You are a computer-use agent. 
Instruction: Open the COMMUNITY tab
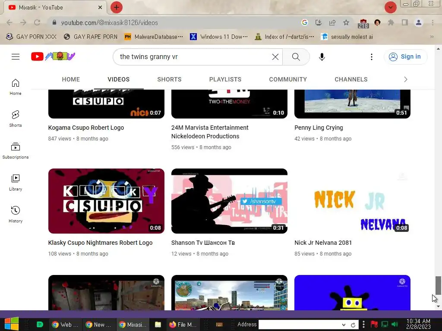tap(288, 79)
